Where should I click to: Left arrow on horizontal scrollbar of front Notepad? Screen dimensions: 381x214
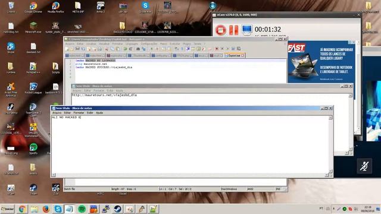[54, 175]
